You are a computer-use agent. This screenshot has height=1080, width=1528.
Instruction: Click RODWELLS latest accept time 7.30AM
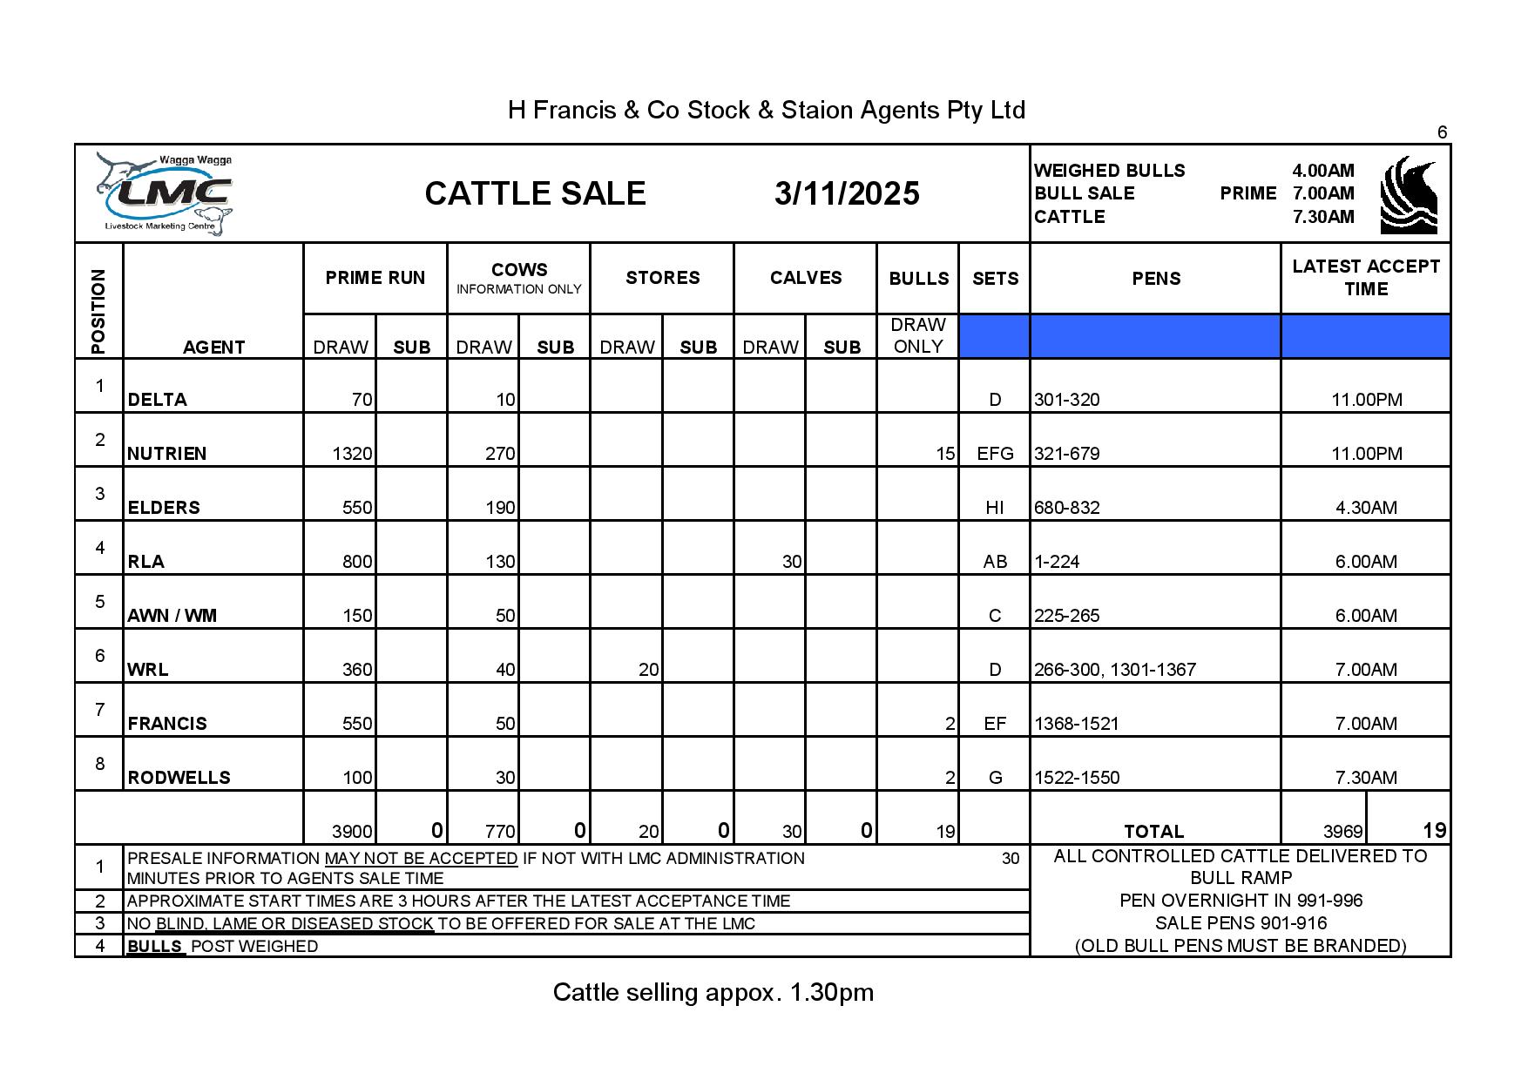click(1365, 778)
